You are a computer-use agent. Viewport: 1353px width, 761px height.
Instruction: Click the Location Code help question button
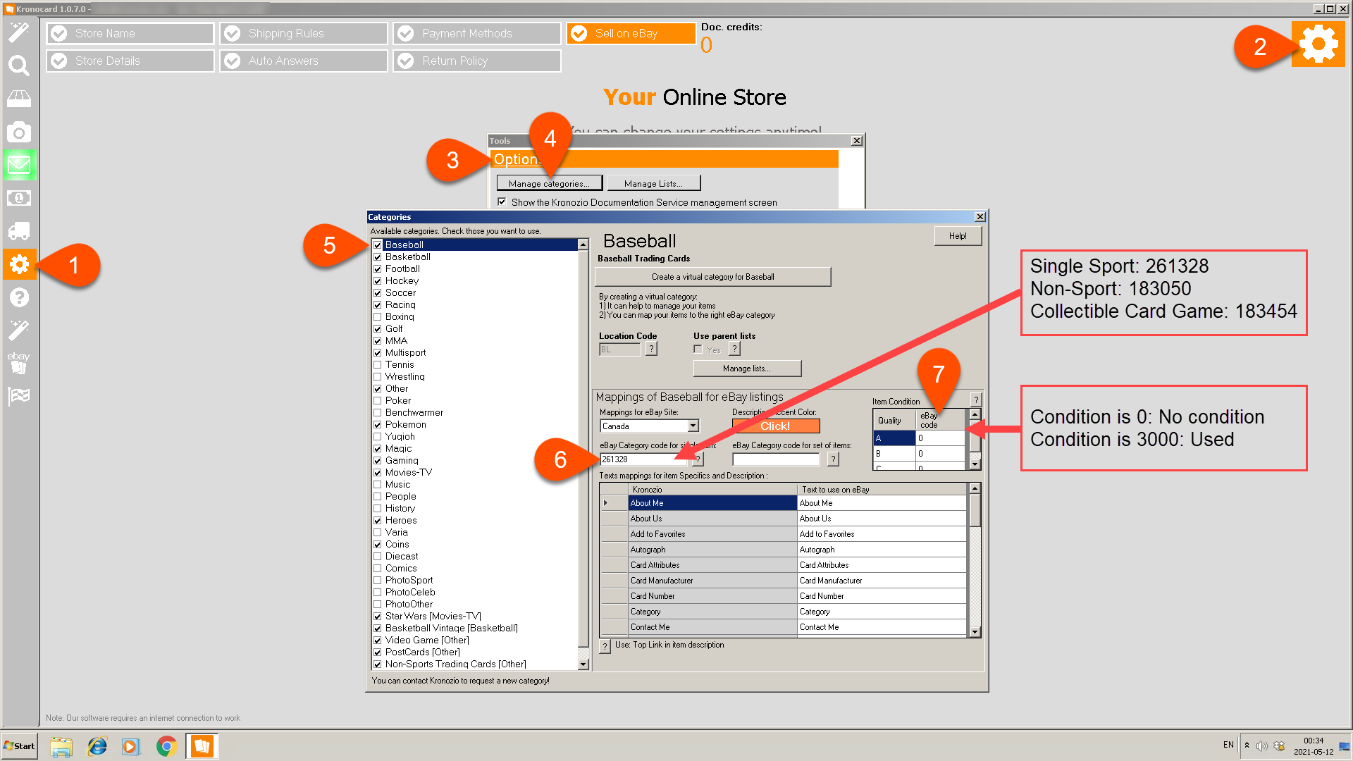point(652,349)
